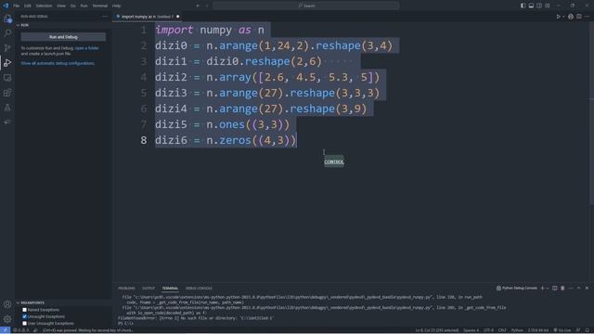Viewport: 594px width, 334px height.
Task: Click the Spaces indentation status item
Action: tap(471, 330)
